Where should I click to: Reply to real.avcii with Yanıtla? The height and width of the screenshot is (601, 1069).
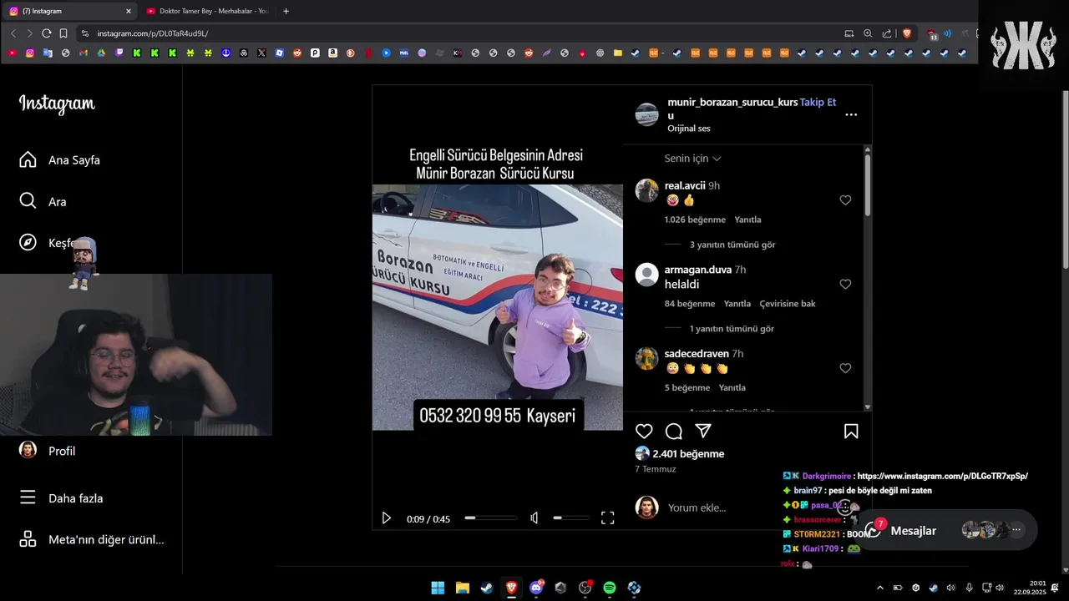tap(747, 220)
